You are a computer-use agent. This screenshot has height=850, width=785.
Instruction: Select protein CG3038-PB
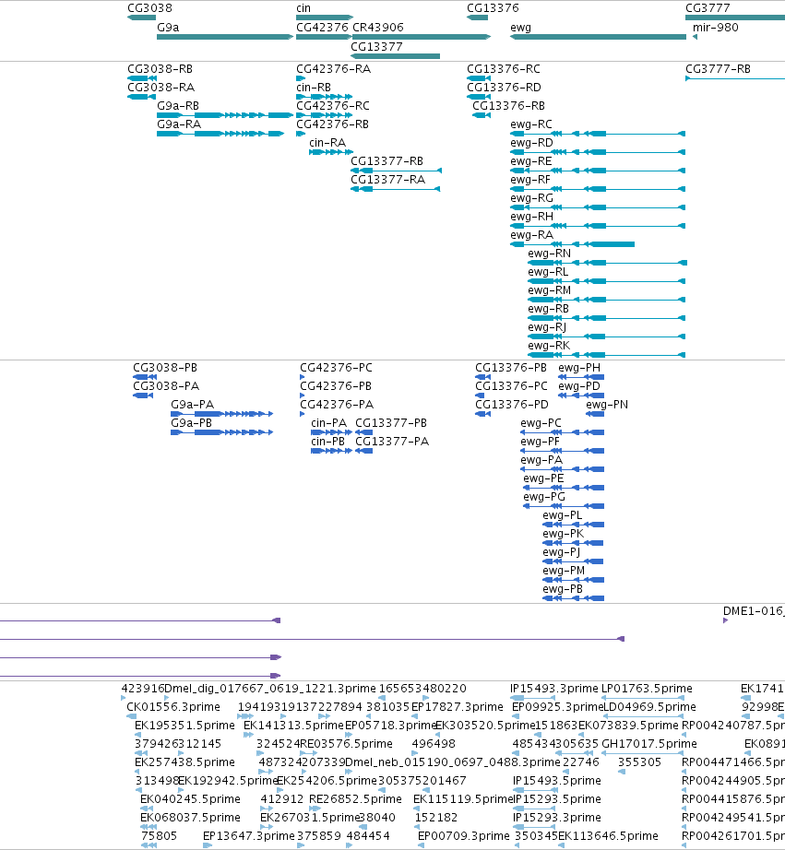click(x=165, y=368)
